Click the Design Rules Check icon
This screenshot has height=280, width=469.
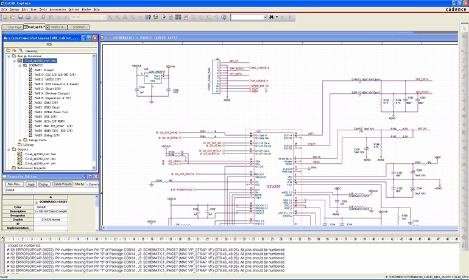pyautogui.click(x=163, y=17)
